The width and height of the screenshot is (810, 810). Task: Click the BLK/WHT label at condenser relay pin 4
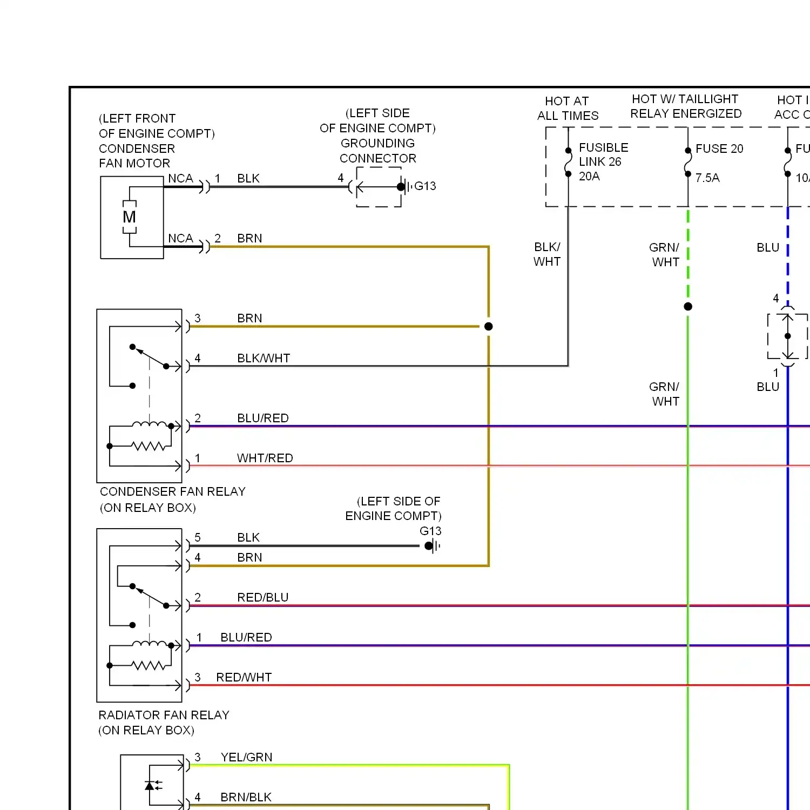click(264, 358)
